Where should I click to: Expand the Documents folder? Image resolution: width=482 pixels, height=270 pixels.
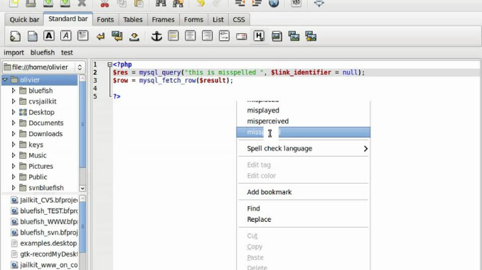coord(14,123)
